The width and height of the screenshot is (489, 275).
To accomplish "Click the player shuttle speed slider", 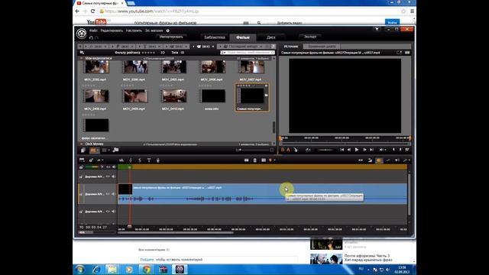I will pyautogui.click(x=325, y=150).
